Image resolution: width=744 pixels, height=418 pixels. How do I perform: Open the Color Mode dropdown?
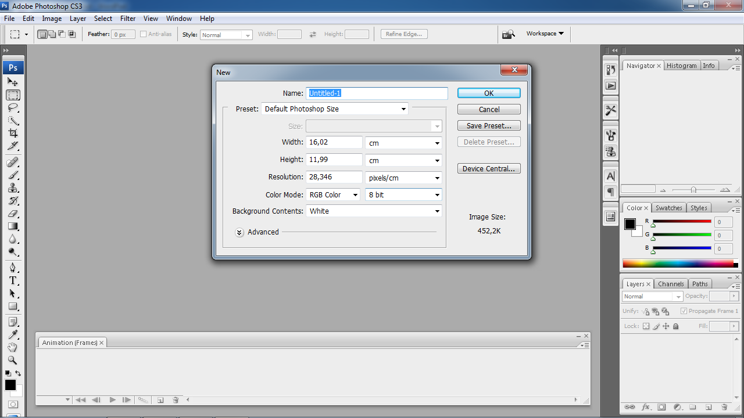click(333, 195)
